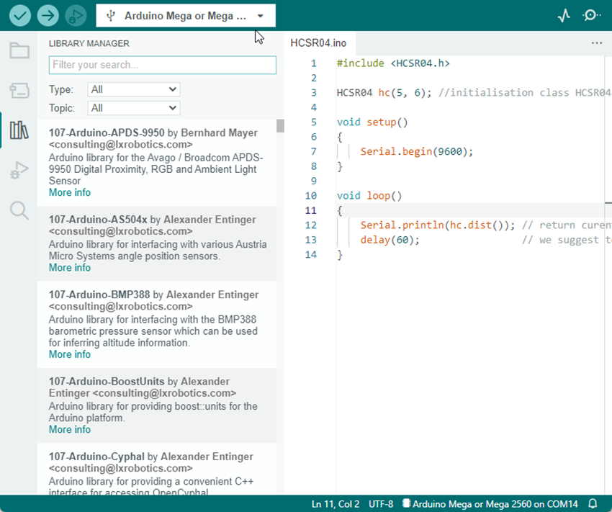Viewport: 612px width, 512px height.
Task: Toggle the Library Manager sidebar icon
Action: tap(19, 130)
